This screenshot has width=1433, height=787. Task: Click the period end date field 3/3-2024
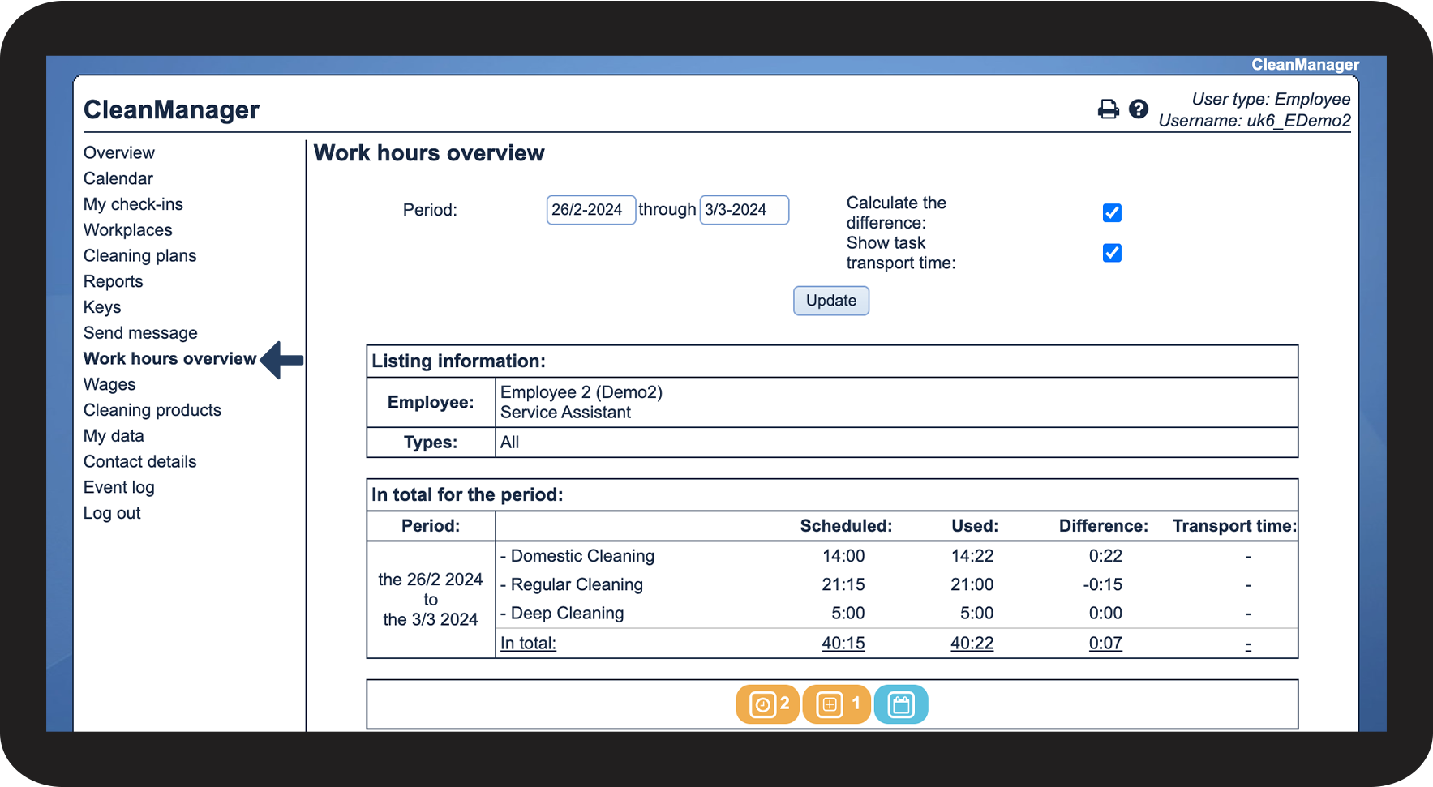pyautogui.click(x=744, y=210)
